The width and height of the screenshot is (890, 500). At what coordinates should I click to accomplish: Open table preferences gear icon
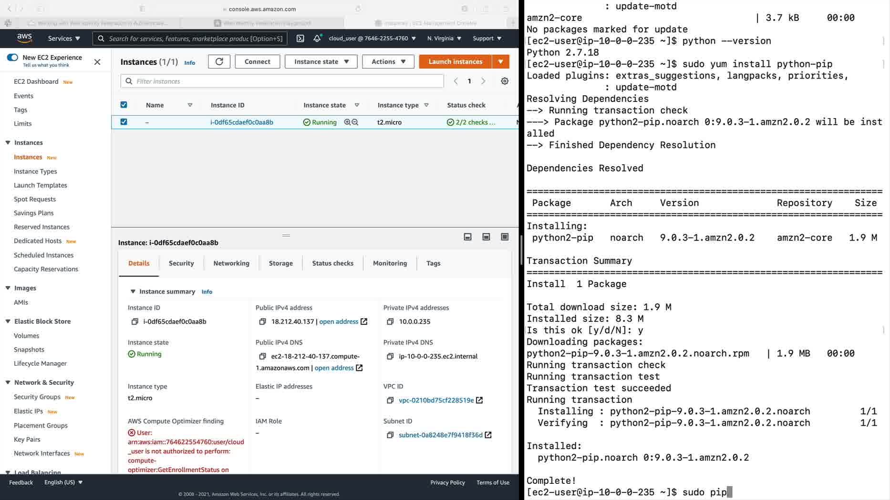[505, 81]
